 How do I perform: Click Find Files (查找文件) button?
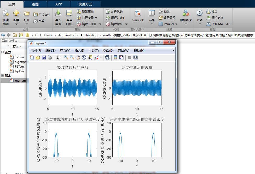42,15
